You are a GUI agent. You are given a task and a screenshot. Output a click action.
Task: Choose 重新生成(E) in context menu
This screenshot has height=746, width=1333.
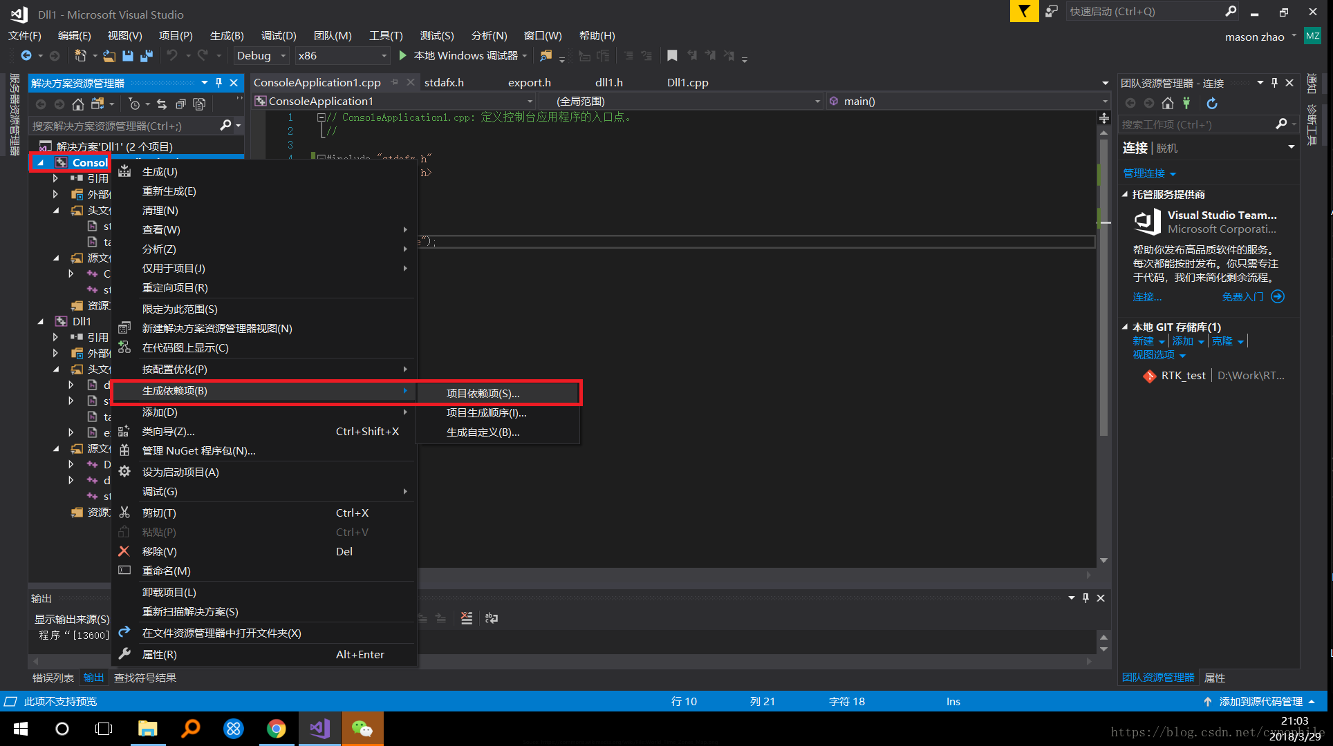tap(264, 191)
